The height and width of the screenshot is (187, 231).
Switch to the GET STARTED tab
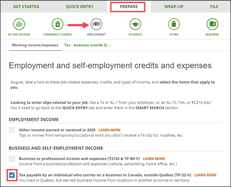(x=26, y=7)
